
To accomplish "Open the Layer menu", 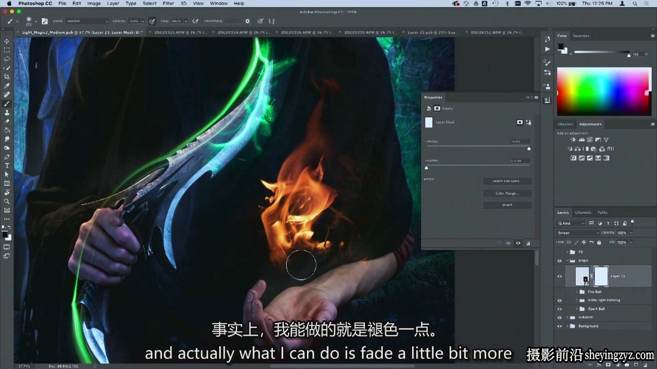I will click(113, 4).
